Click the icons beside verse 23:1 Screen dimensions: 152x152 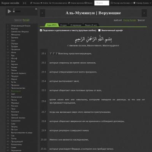click(54, 54)
